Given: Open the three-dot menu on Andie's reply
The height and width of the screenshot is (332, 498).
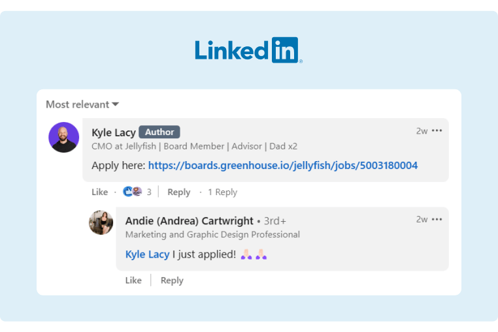Looking at the screenshot, I should (437, 219).
